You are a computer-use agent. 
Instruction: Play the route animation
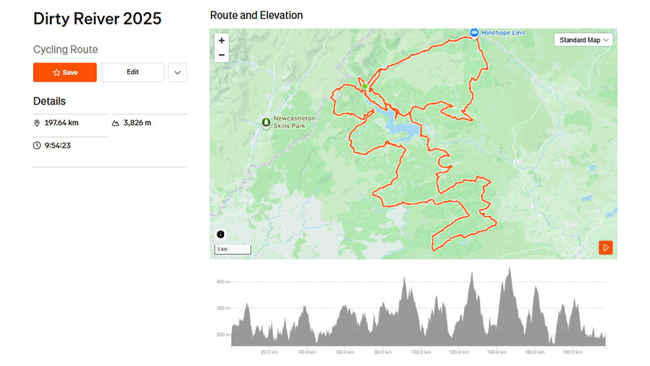tap(605, 247)
